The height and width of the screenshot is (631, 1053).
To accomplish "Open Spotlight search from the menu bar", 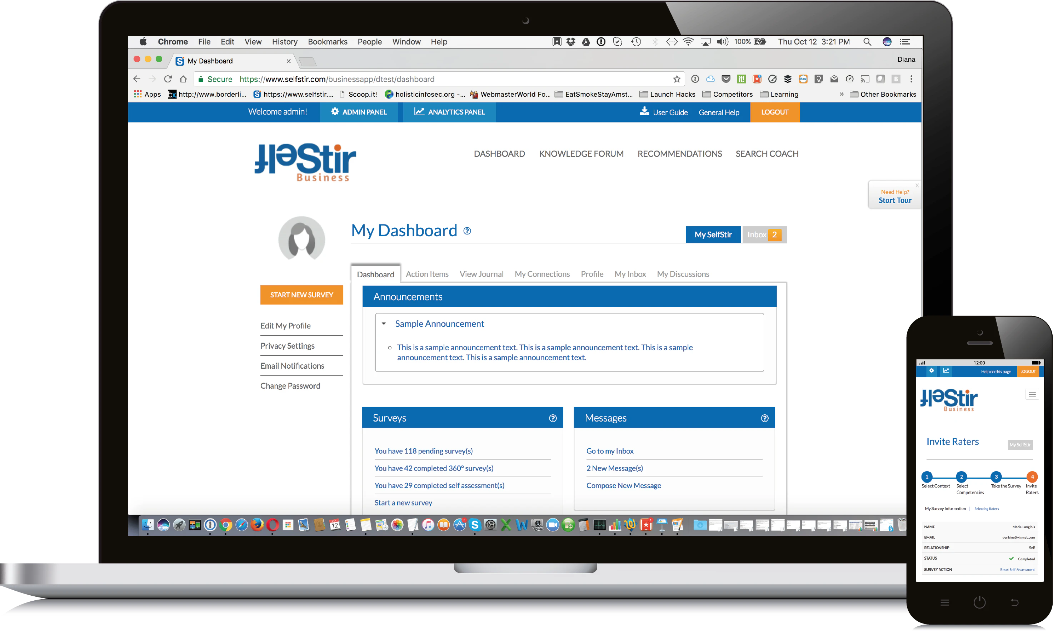I will (x=867, y=41).
